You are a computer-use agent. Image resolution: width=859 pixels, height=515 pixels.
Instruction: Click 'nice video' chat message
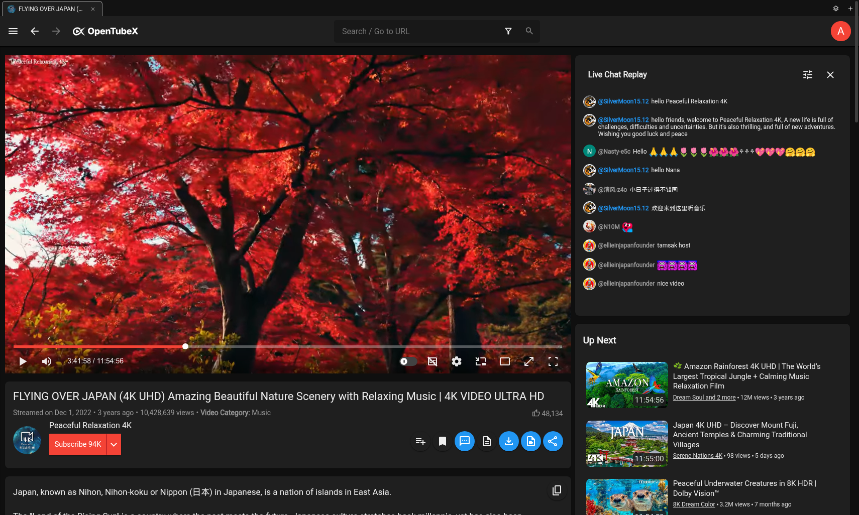click(x=671, y=284)
